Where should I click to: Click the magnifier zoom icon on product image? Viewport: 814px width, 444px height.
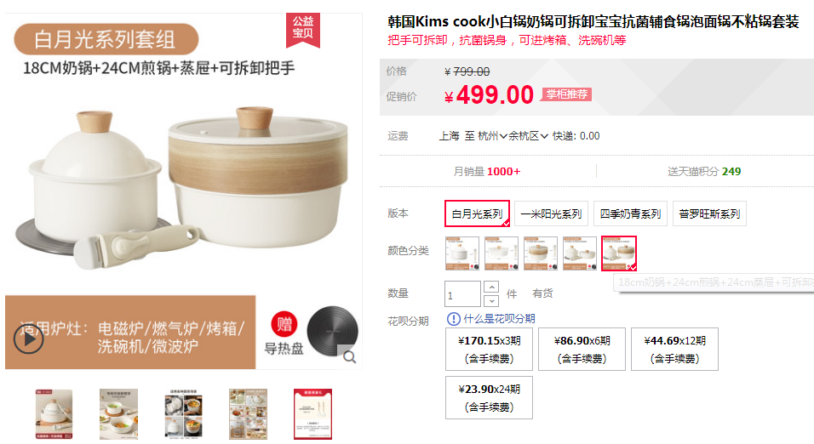tap(349, 357)
